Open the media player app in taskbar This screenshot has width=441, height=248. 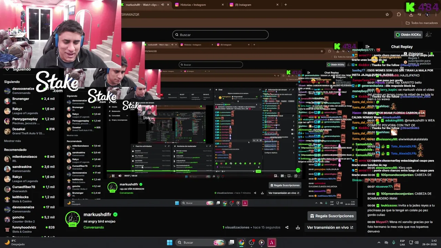pos(261,242)
